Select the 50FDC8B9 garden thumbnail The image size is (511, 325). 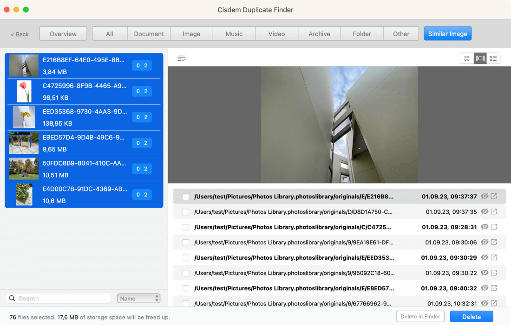pos(24,169)
